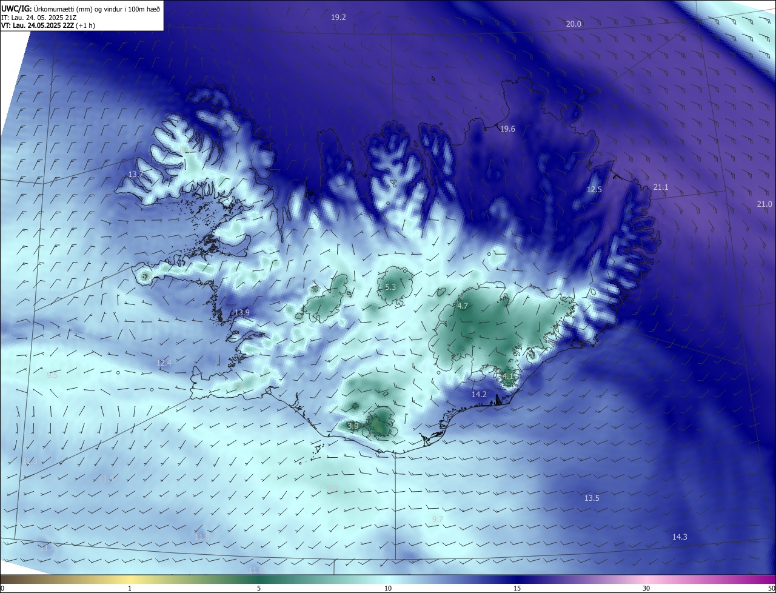Click the 3.9 value near the southern glacier
This screenshot has width=776, height=593.
click(x=353, y=426)
